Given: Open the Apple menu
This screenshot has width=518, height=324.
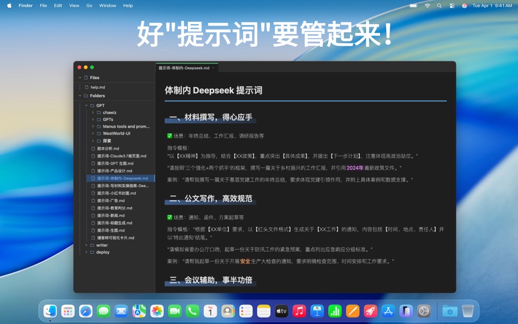Looking at the screenshot, I should pos(9,5).
